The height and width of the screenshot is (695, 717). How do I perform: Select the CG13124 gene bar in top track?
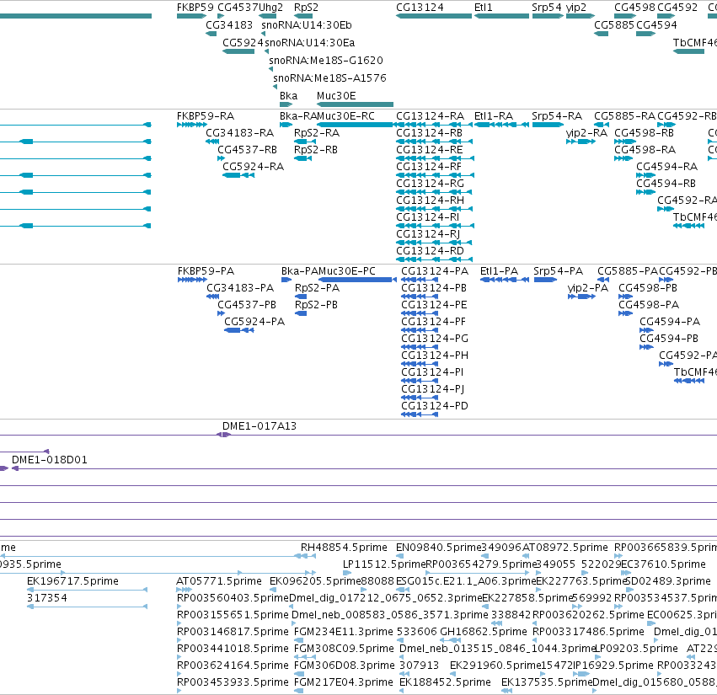[434, 16]
